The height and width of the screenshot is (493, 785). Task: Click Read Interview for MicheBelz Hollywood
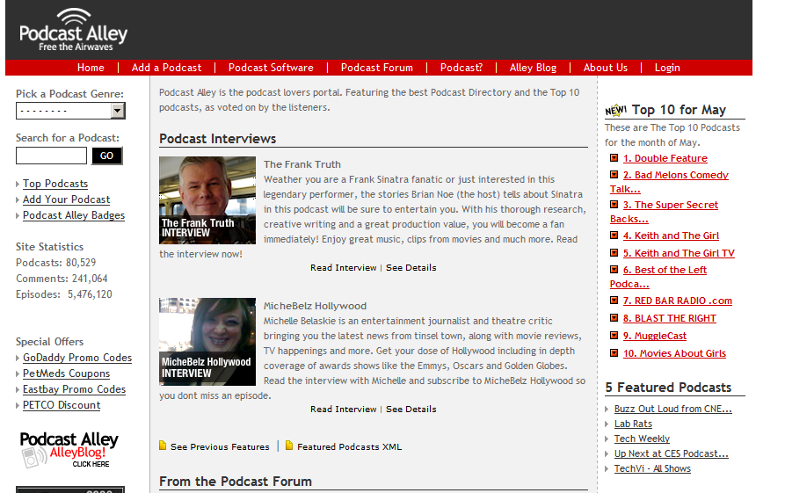344,410
